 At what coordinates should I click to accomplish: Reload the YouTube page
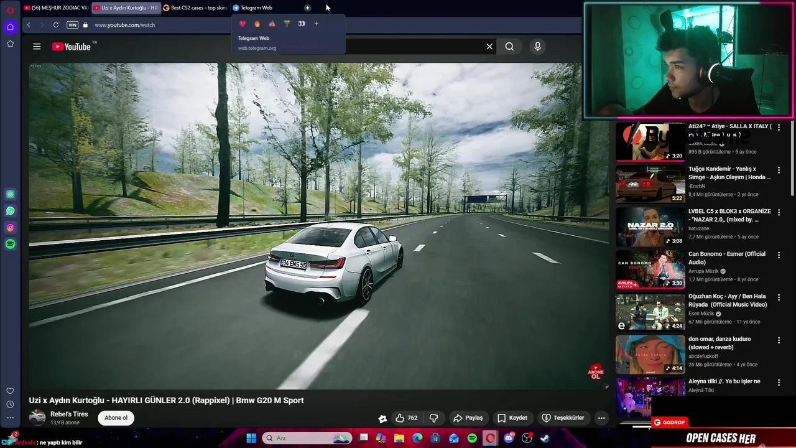pos(56,25)
